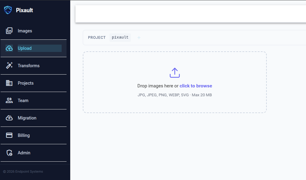
Task: Select the Billing credit card icon
Action: (x=9, y=135)
